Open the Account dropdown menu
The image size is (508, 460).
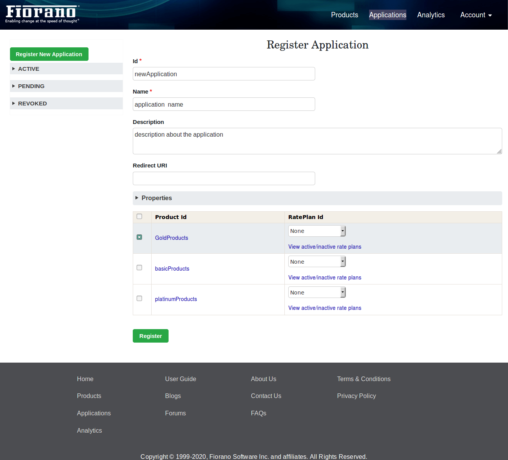point(476,15)
